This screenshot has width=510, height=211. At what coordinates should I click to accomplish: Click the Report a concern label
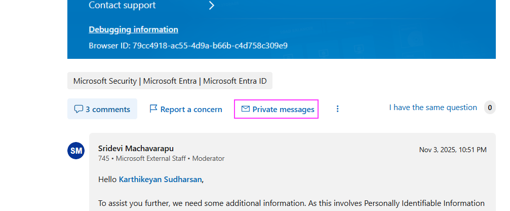191,110
